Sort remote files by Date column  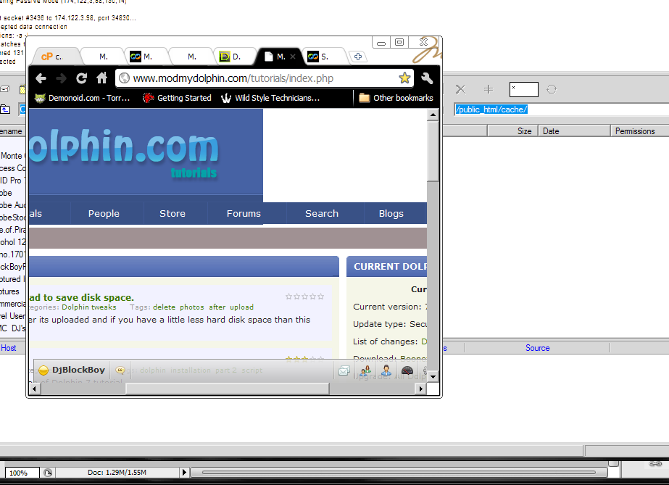[x=574, y=131]
